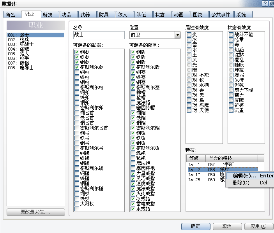Screen dimensions: 274x233
Task: Switch to the 状态 tab
Action: click(163, 14)
